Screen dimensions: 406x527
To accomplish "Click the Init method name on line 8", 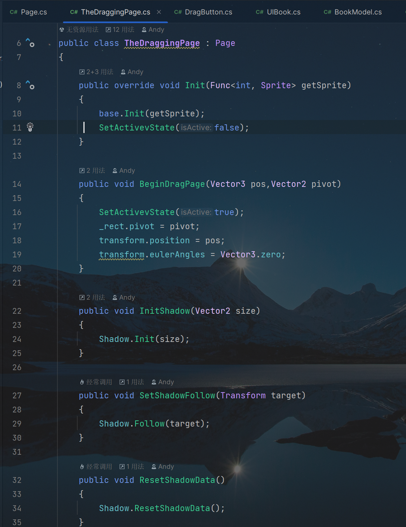I will pyautogui.click(x=195, y=85).
